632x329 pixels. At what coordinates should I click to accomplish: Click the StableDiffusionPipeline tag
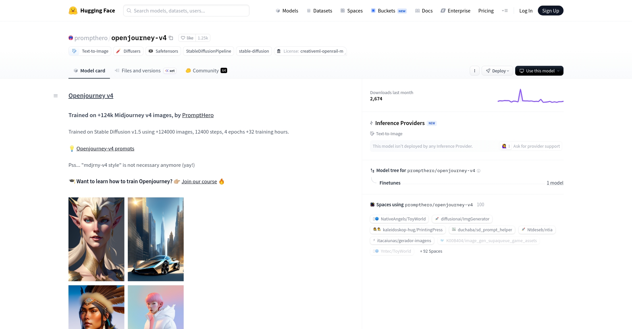pos(208,51)
